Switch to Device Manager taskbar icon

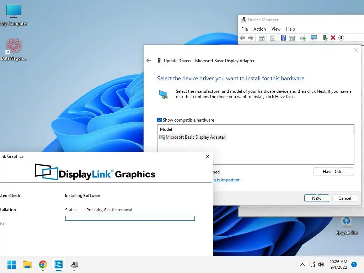74,264
